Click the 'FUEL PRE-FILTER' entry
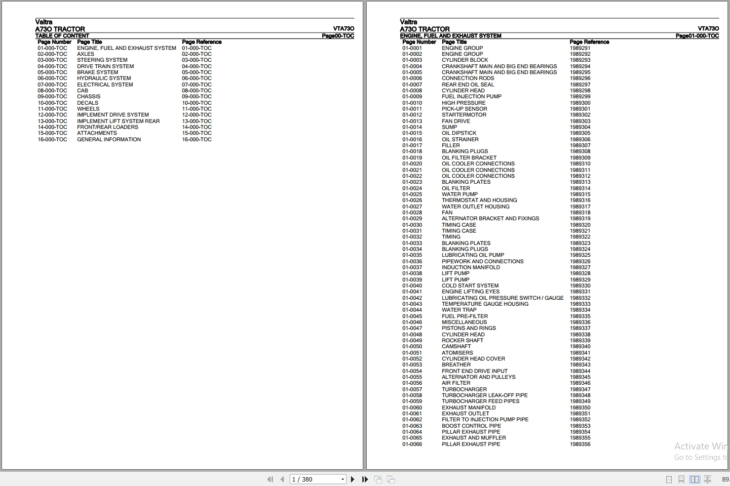This screenshot has height=486, width=730. coord(464,316)
